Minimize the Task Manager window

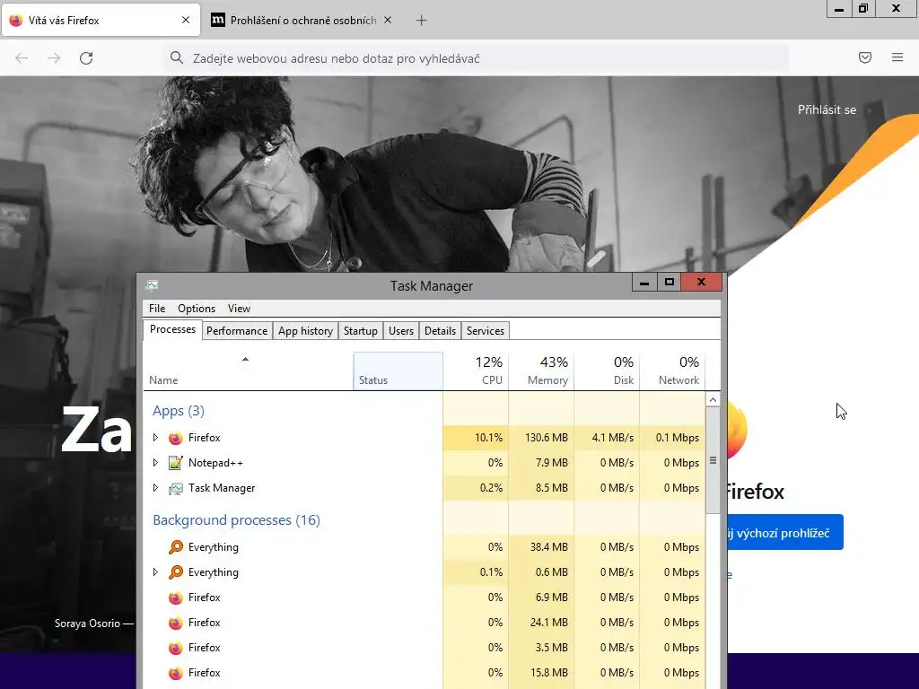pyautogui.click(x=644, y=283)
